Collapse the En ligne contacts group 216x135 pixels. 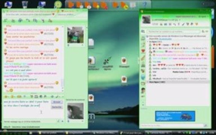pyautogui.click(x=148, y=42)
